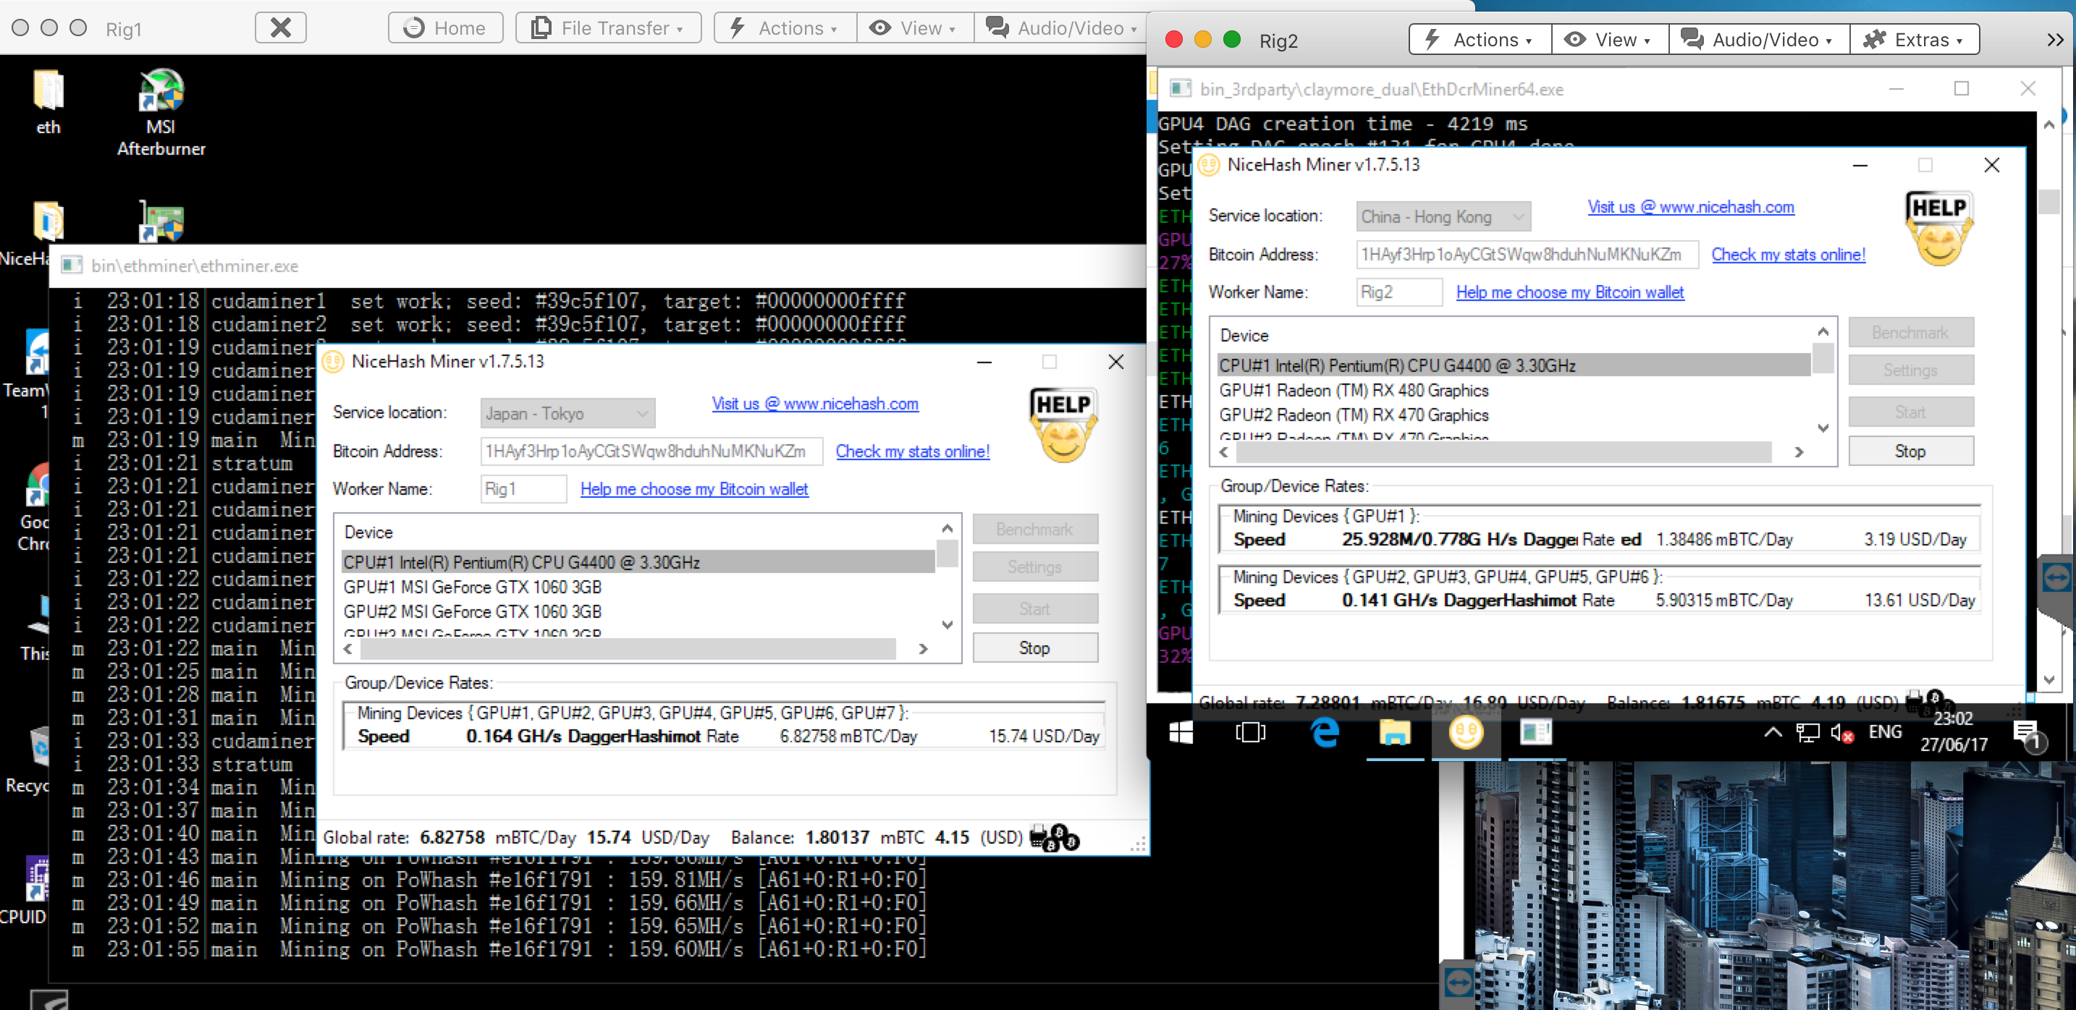Click the Worker Name input field Rig1
2076x1010 pixels.
coord(520,487)
